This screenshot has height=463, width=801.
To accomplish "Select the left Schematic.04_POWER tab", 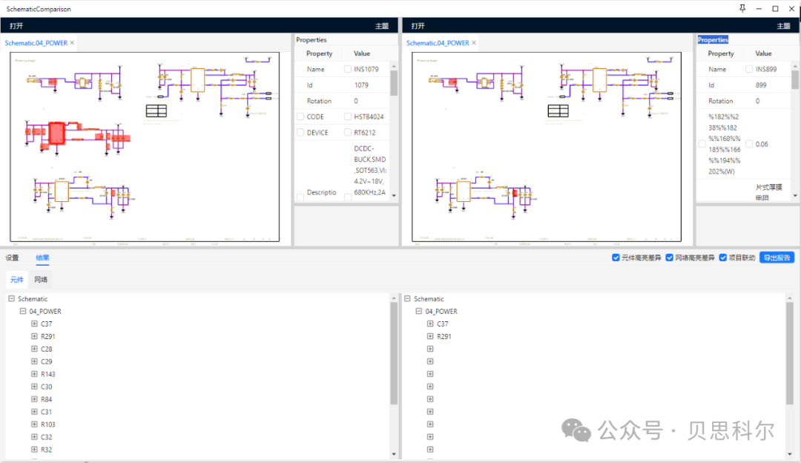I will [x=36, y=43].
